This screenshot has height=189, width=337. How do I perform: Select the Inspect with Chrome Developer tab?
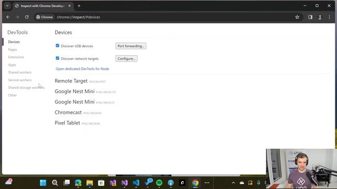tap(43, 6)
